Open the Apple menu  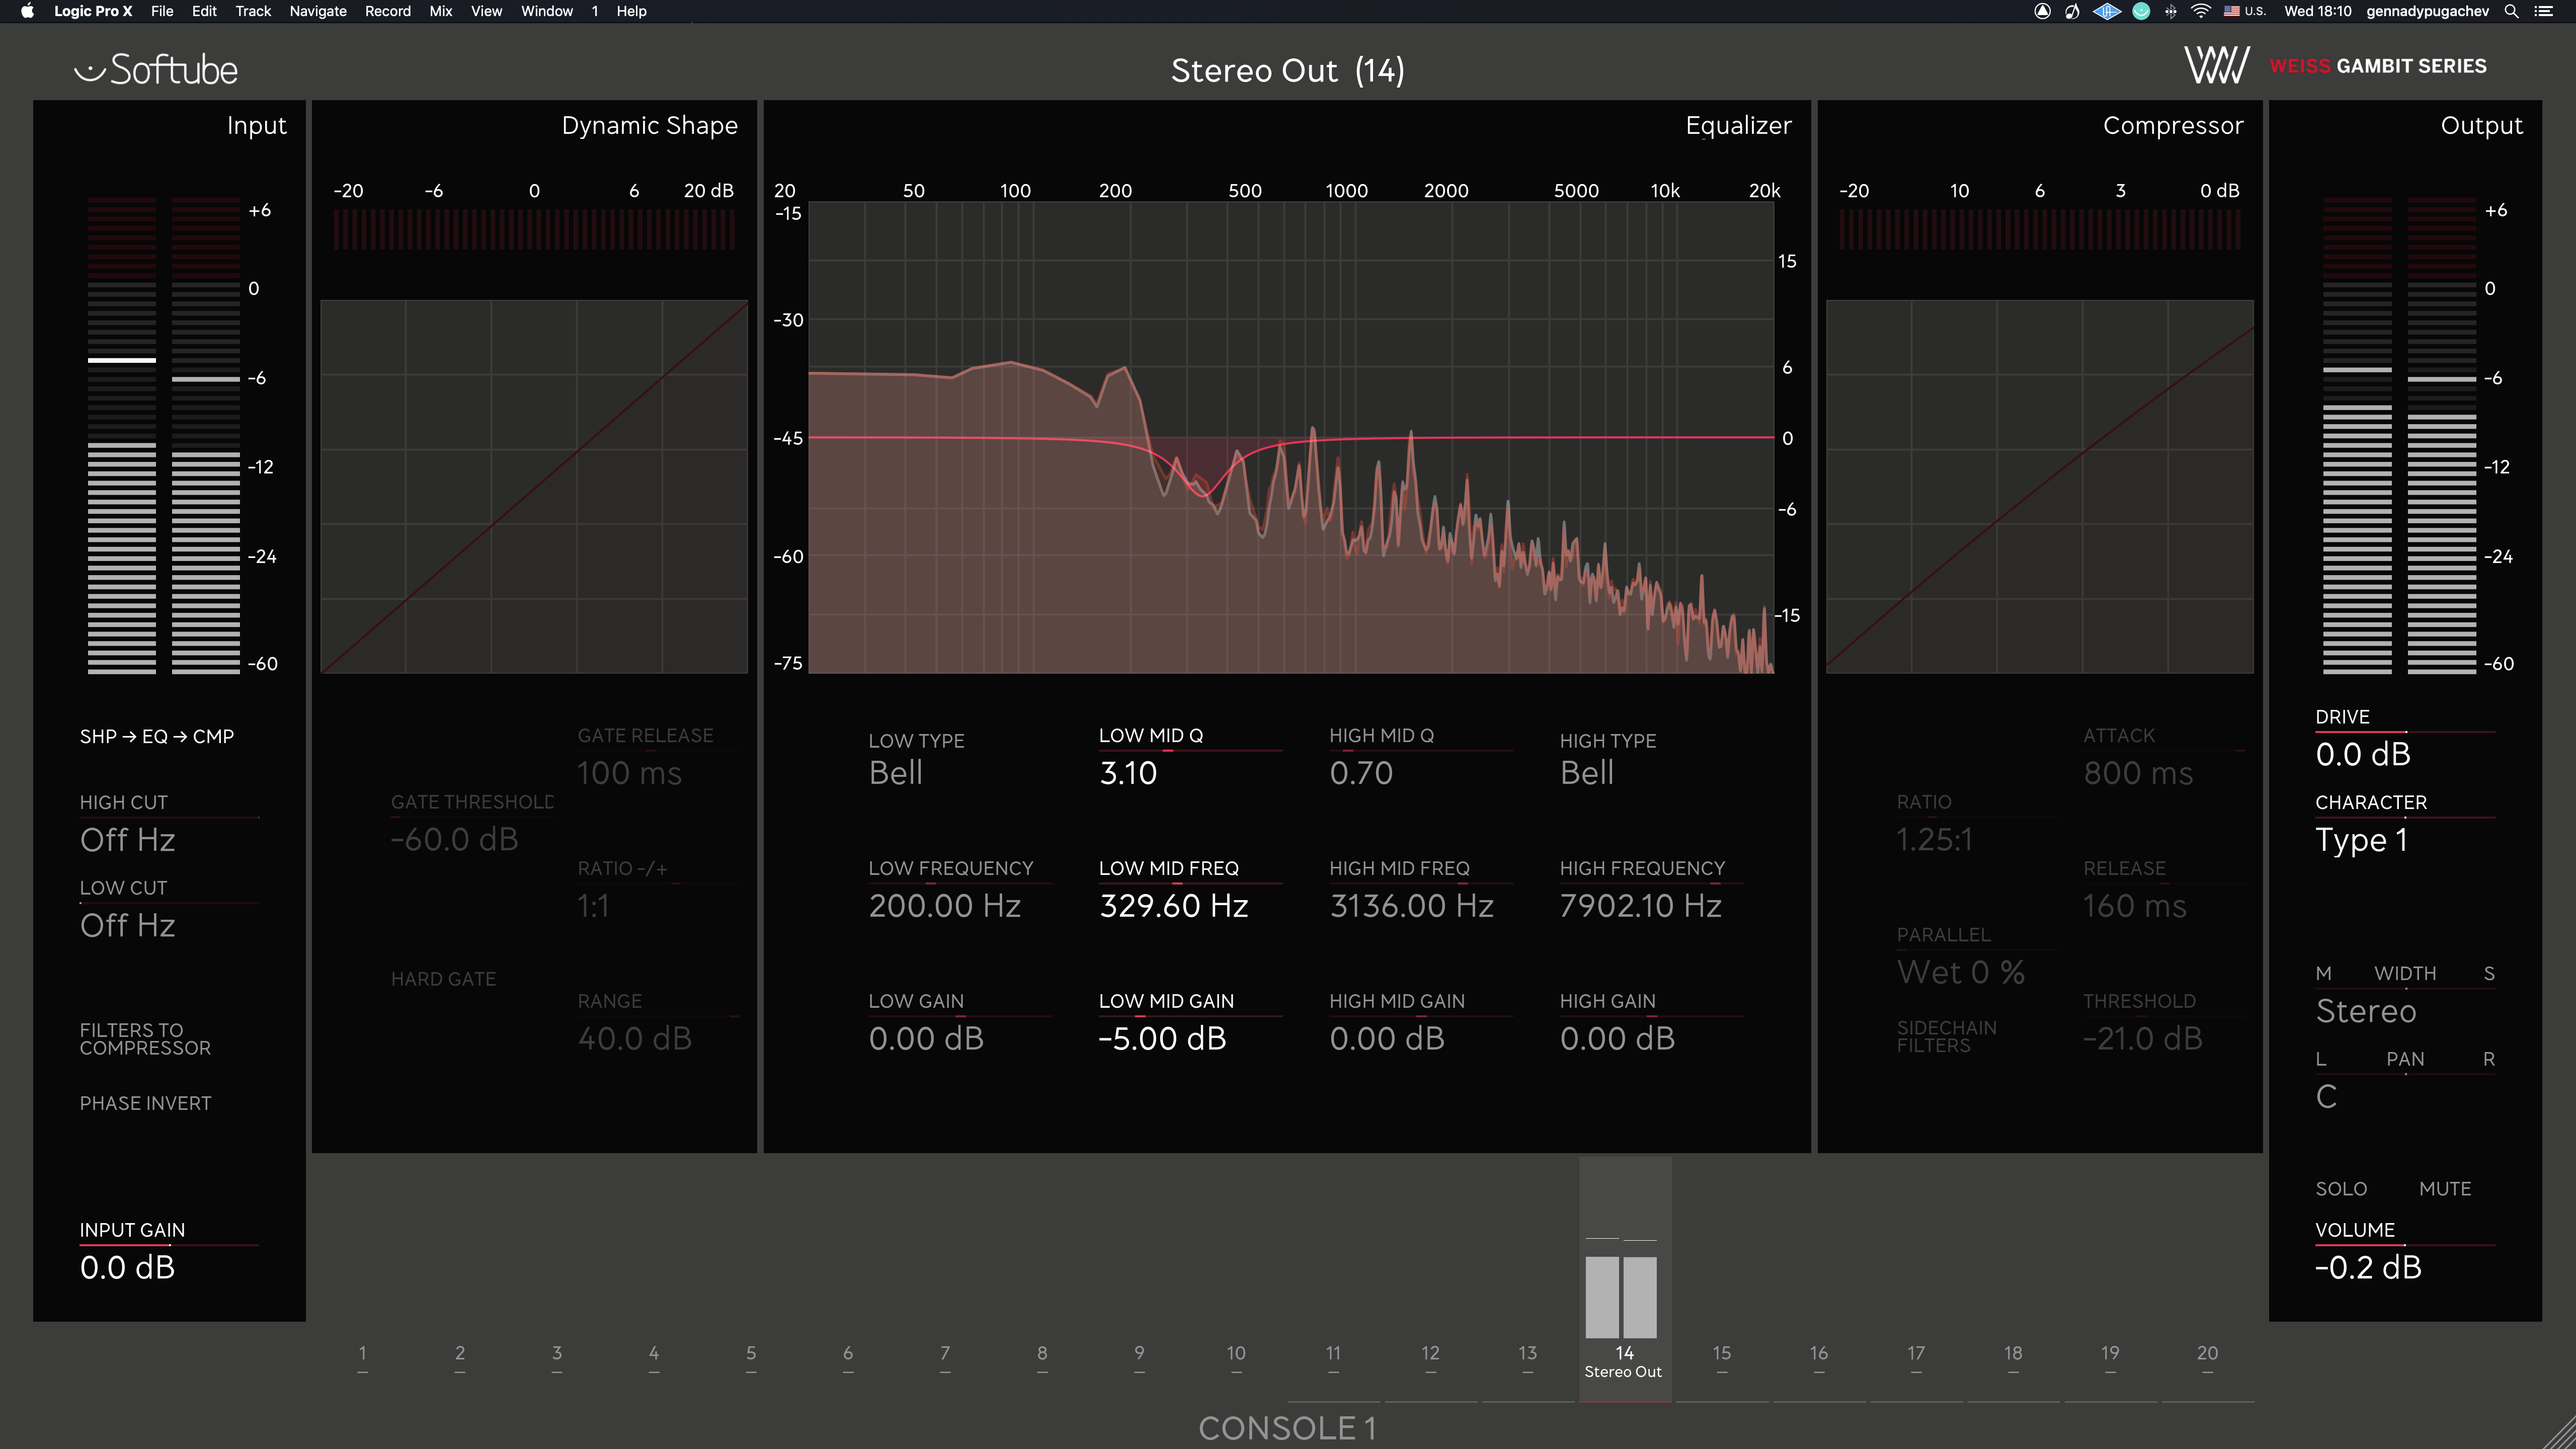27,11
